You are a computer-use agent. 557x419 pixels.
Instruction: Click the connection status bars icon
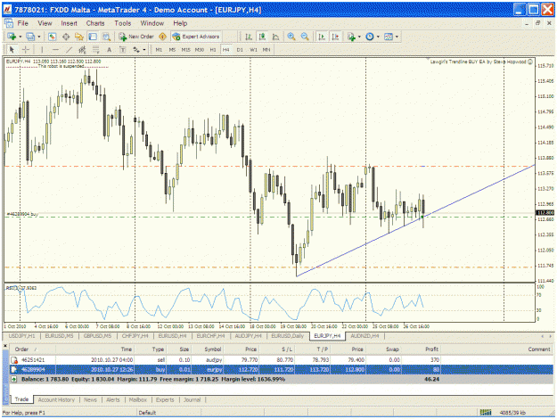point(485,412)
